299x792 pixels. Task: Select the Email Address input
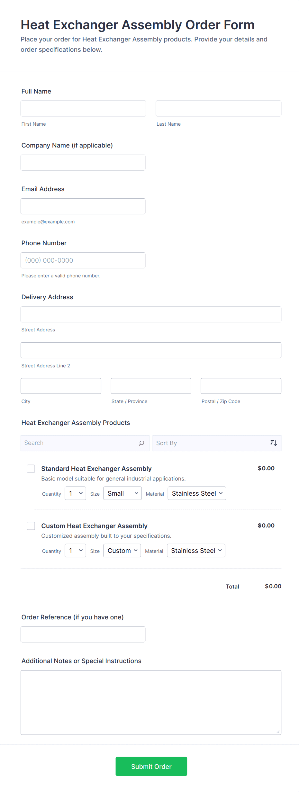click(83, 206)
